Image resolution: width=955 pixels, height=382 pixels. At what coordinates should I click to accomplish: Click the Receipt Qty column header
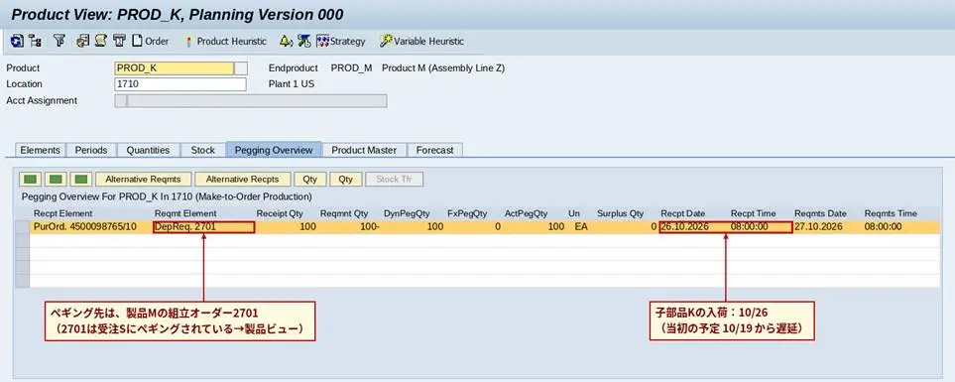click(280, 213)
